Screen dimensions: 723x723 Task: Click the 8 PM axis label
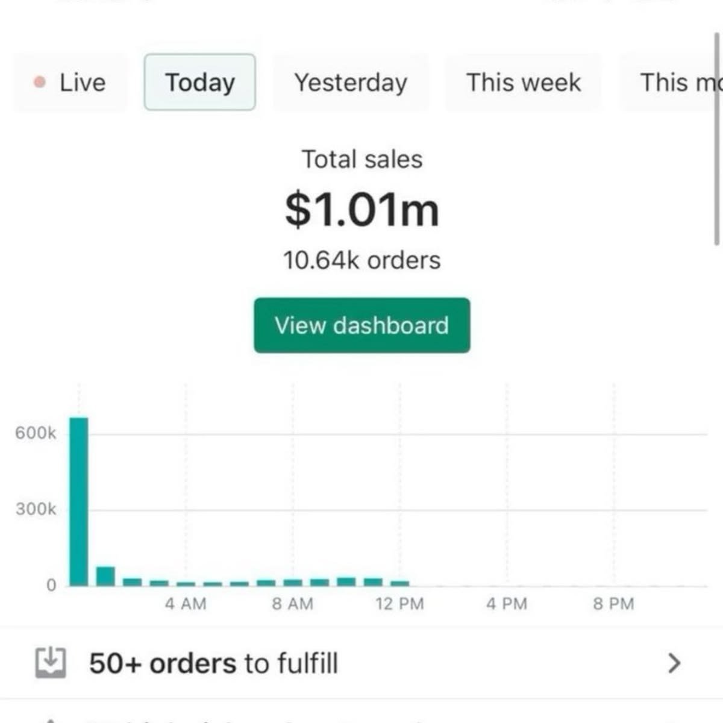tap(613, 604)
